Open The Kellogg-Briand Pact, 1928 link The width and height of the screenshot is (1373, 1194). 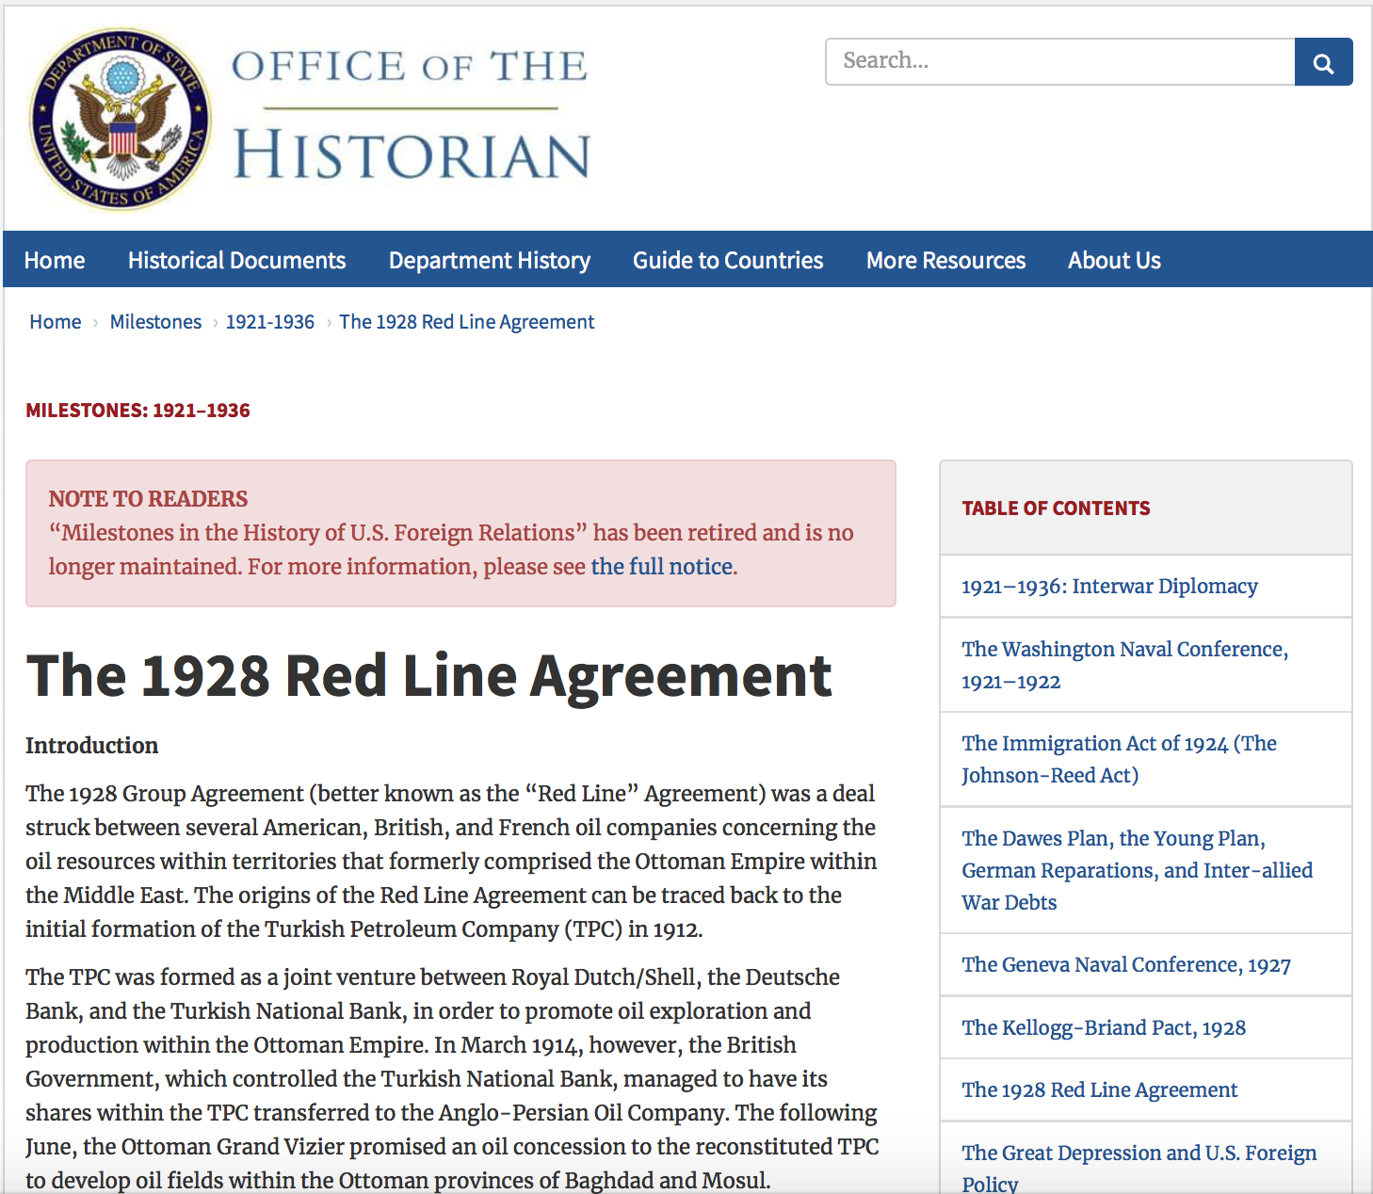(x=1104, y=1028)
